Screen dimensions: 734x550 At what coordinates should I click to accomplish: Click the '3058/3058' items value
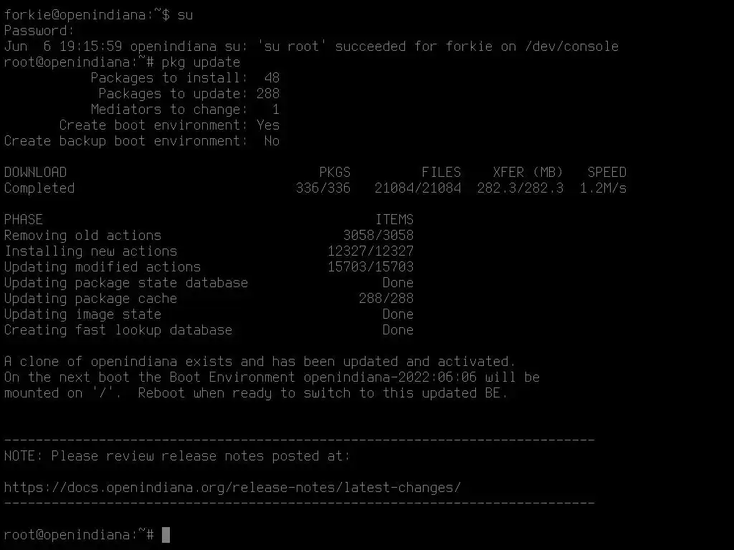coord(378,235)
